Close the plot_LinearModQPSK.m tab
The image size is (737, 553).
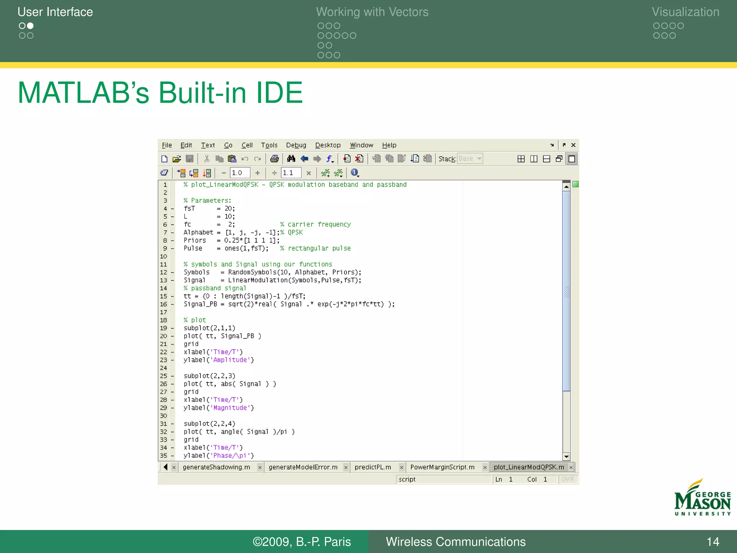tap(571, 468)
